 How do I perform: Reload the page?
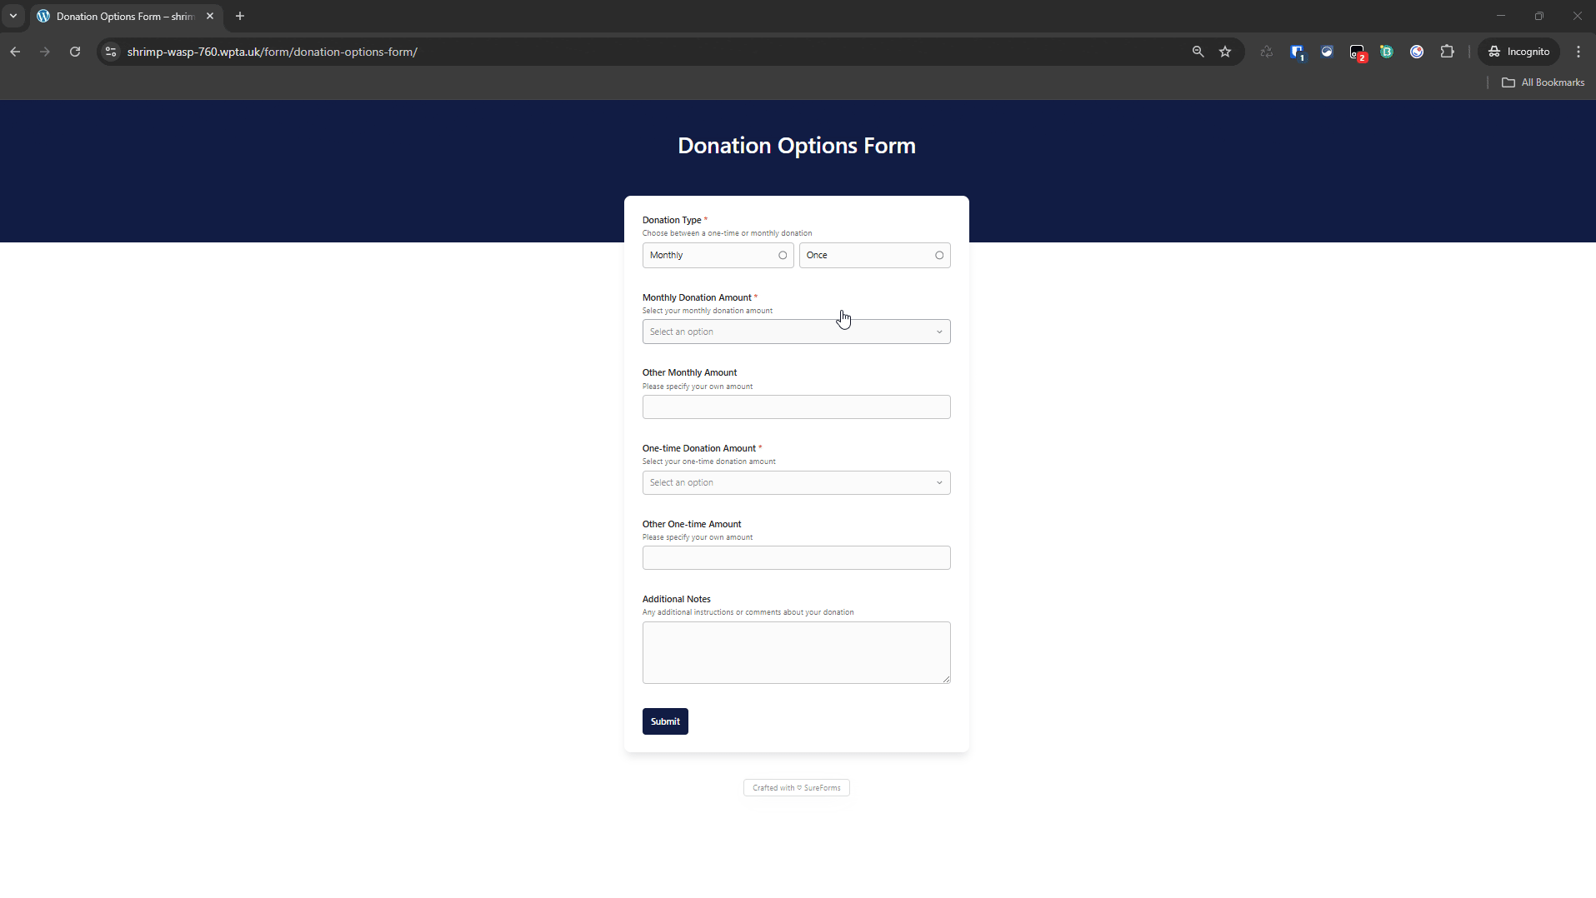[x=75, y=52]
